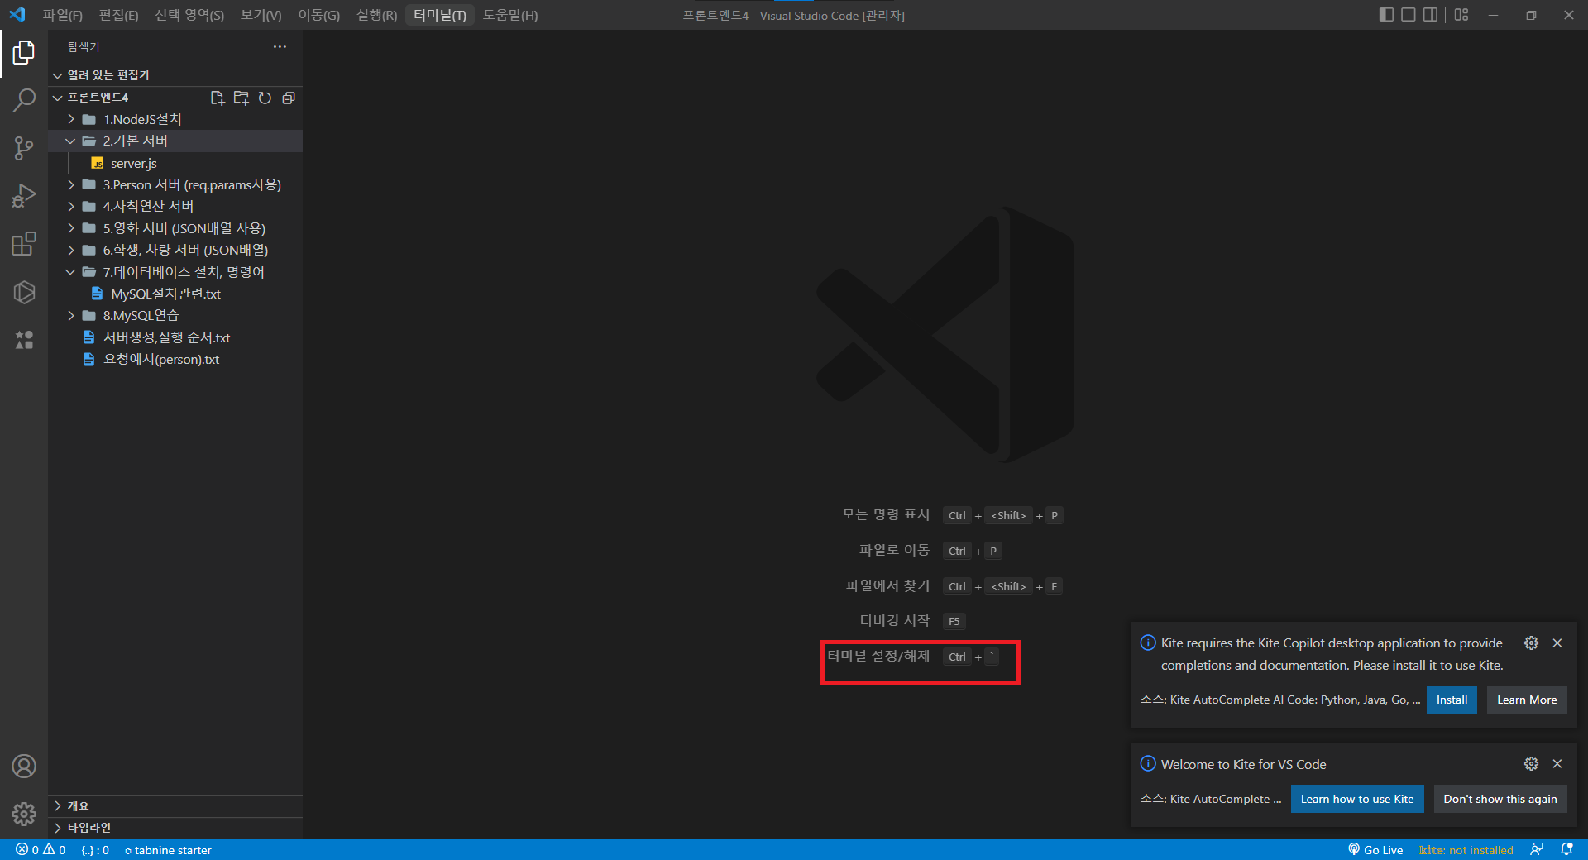This screenshot has width=1588, height=860.
Task: Toggle primary sidebar layout icon
Action: 1387,15
